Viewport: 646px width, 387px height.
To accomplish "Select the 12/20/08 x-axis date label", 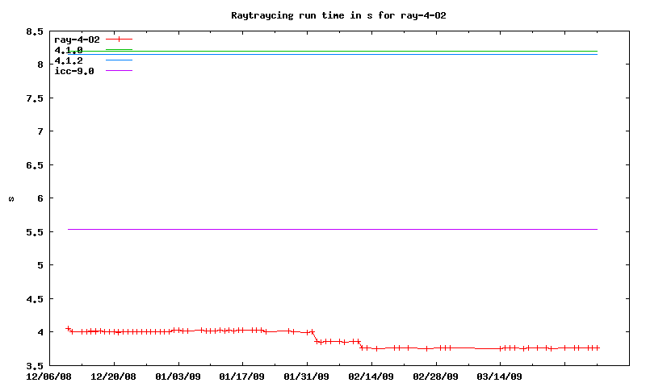I will click(113, 376).
